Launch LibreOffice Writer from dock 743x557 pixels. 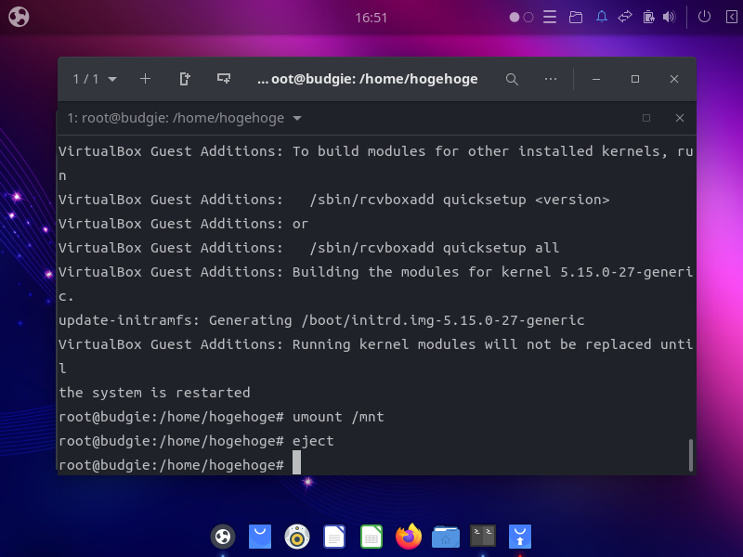(334, 537)
